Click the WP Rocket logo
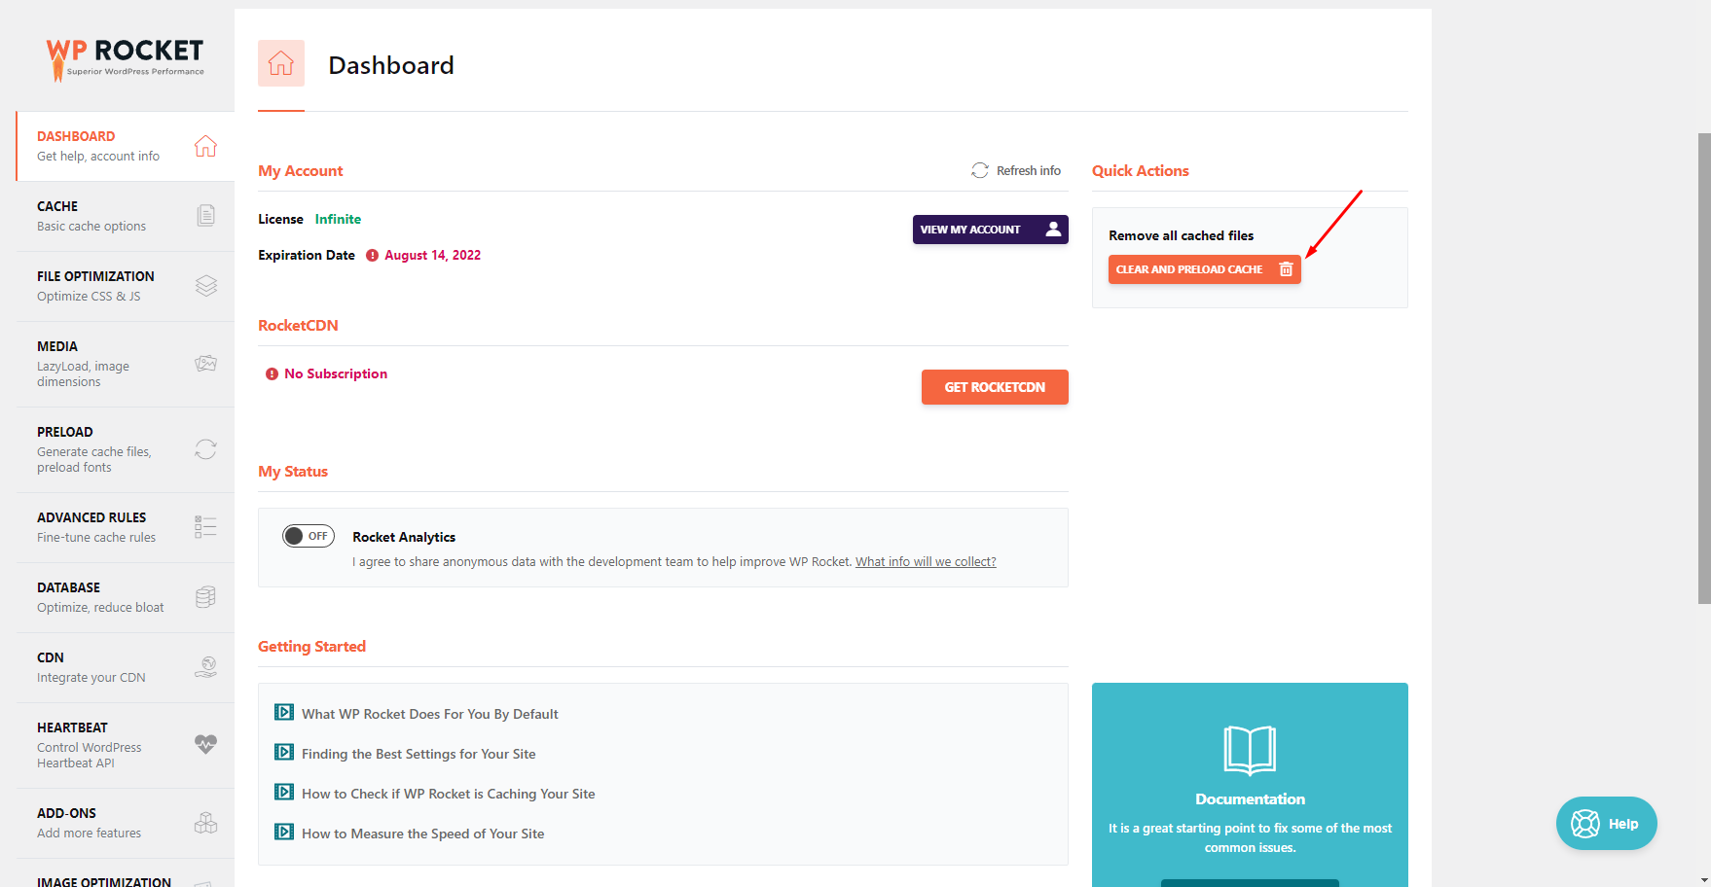The image size is (1711, 887). click(125, 58)
